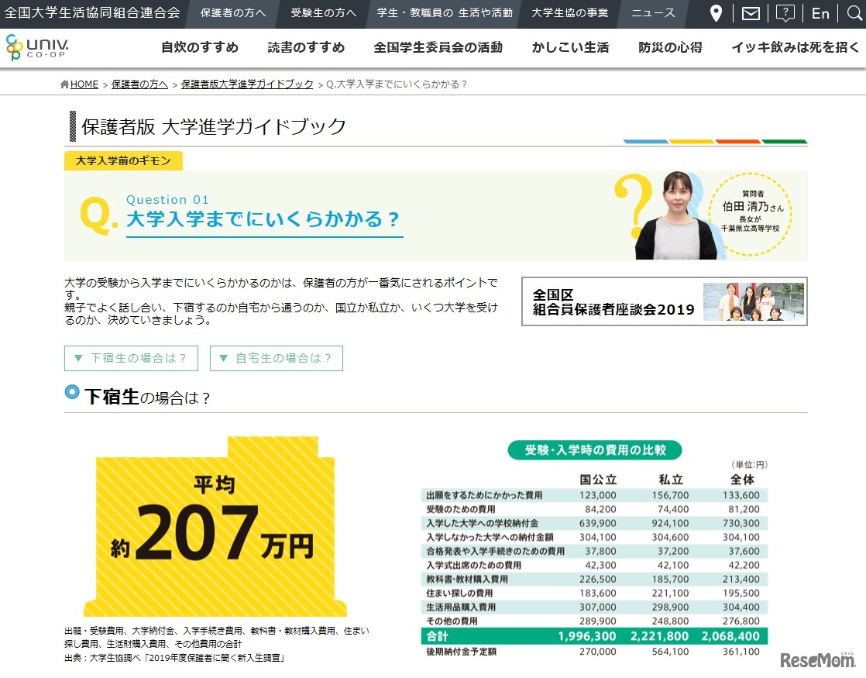The height and width of the screenshot is (678, 866).
Task: Open the help question-mark icon
Action: coord(785,13)
